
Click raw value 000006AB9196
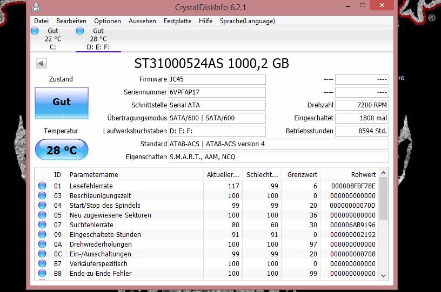point(353,225)
